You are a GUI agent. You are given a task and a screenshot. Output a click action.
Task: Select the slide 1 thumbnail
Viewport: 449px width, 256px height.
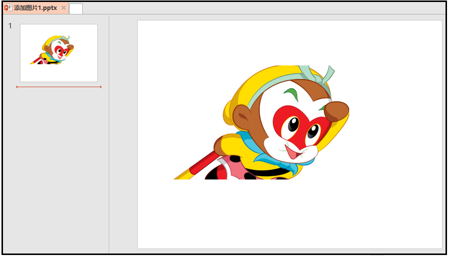pos(59,53)
